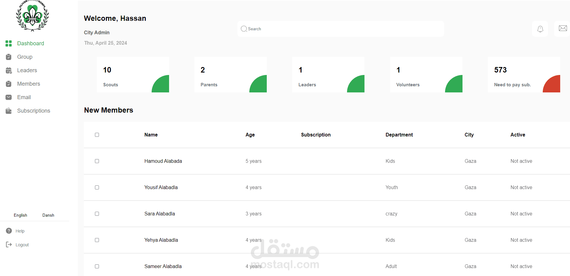Open the 573 Need to pay sub. card
The image size is (570, 276).
pyautogui.click(x=524, y=75)
